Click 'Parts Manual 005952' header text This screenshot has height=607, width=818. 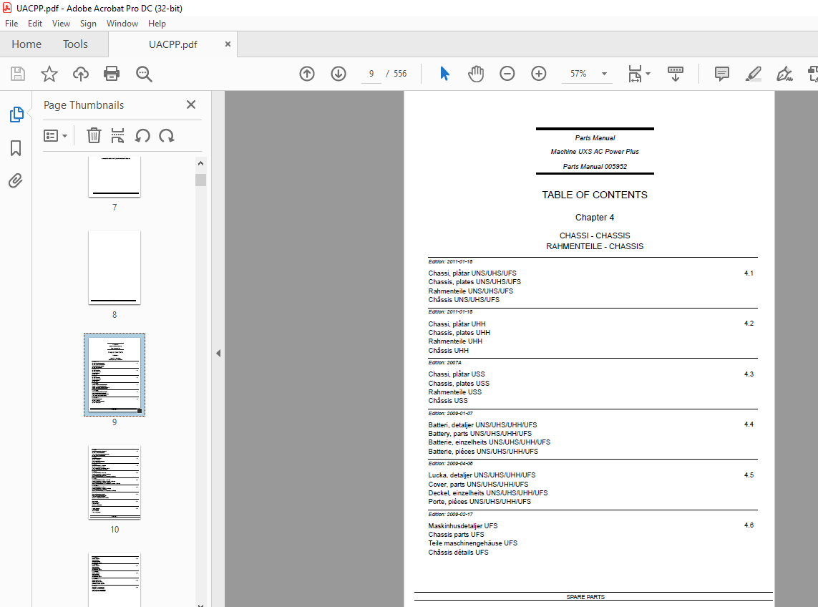tap(595, 167)
